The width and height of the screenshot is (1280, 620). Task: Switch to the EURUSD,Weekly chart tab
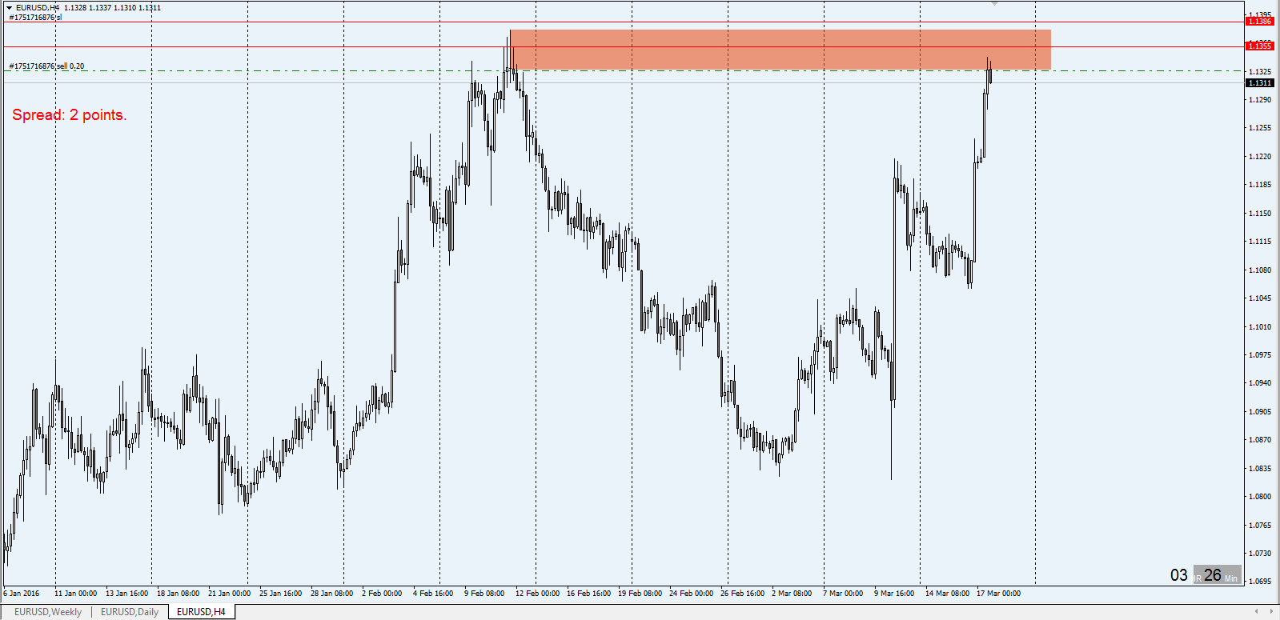(48, 612)
